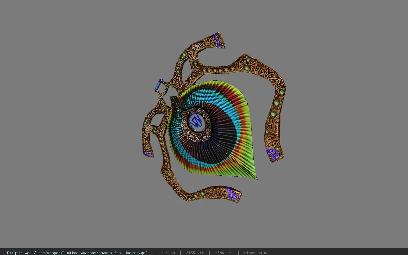Click the shaman_fan_limited.gr2 file path
The image size is (408, 255).
click(x=77, y=253)
